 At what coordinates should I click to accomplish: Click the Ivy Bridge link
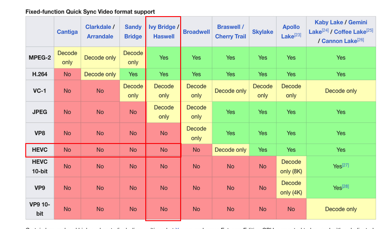[x=162, y=27]
